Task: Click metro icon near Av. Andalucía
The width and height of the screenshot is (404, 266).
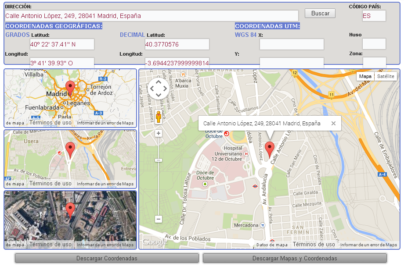Action: pyautogui.click(x=255, y=186)
